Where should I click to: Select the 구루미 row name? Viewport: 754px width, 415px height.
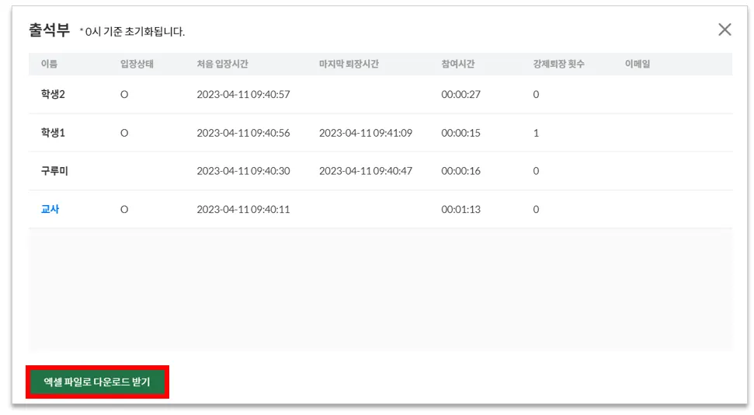coord(54,171)
